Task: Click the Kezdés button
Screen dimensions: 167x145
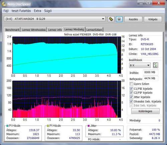Action: tap(133, 19)
